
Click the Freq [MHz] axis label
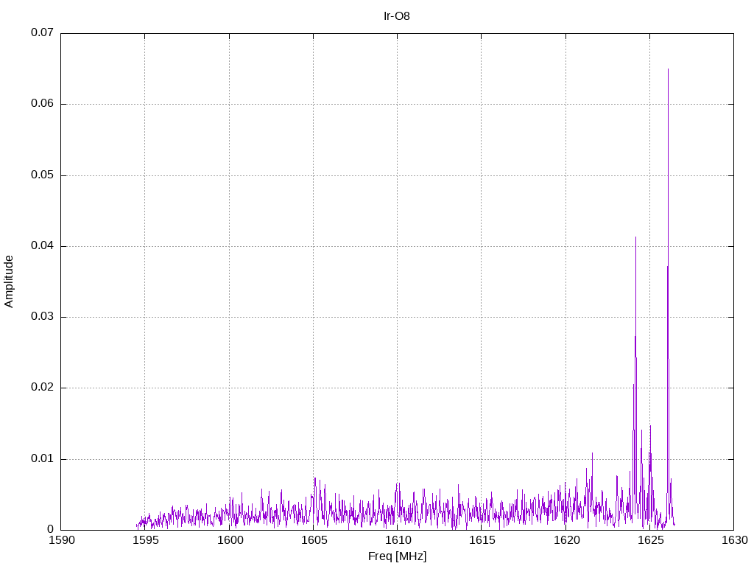397,556
